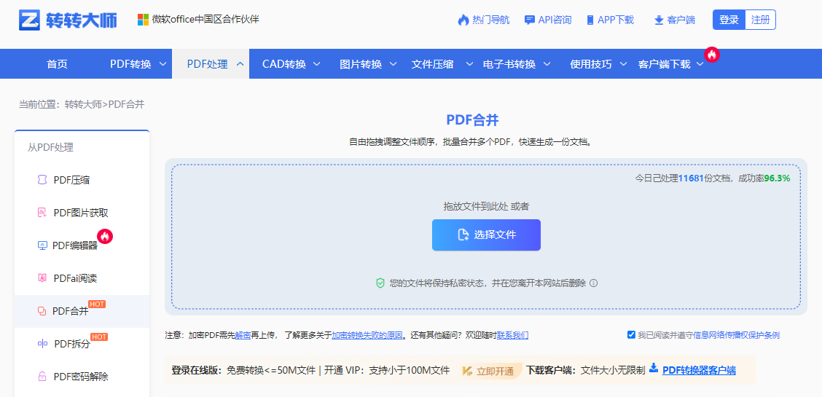
Task: Click the HOT tag on PDF拆分
Action: click(99, 337)
